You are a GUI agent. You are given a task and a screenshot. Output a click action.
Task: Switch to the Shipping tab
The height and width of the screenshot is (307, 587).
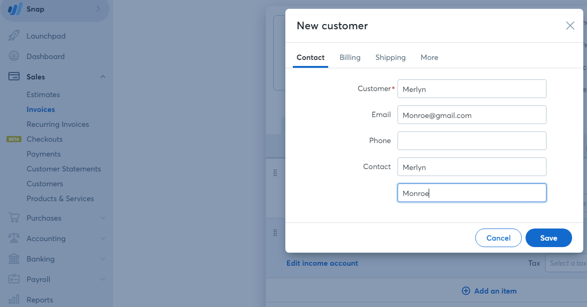(x=390, y=57)
